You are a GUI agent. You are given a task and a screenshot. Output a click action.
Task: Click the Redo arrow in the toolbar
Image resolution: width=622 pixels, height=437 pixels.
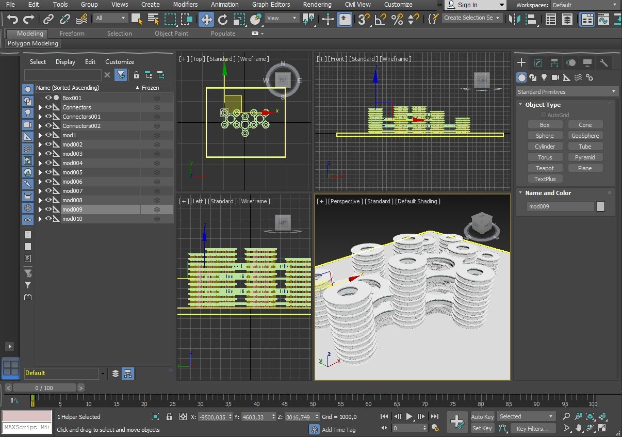(29, 19)
